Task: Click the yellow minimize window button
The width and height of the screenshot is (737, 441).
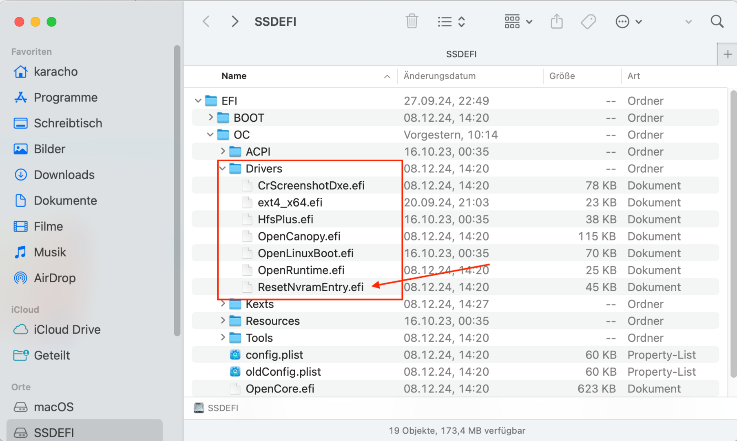Action: [x=35, y=22]
